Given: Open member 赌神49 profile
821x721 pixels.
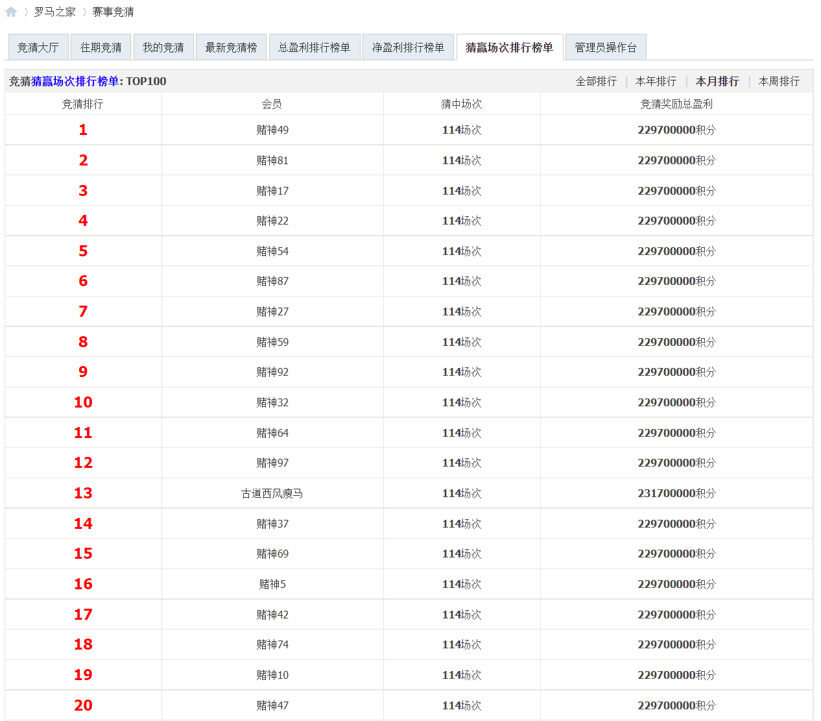Looking at the screenshot, I should tap(272, 130).
